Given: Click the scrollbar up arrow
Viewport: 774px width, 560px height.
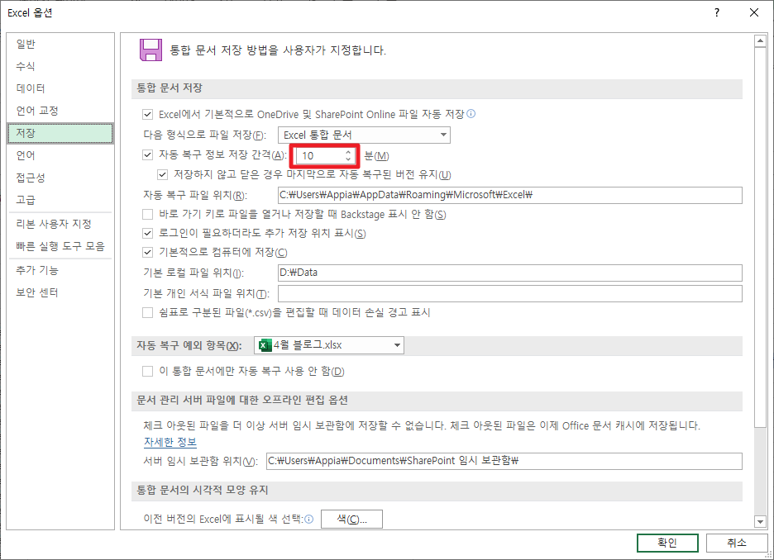Looking at the screenshot, I should [x=760, y=41].
